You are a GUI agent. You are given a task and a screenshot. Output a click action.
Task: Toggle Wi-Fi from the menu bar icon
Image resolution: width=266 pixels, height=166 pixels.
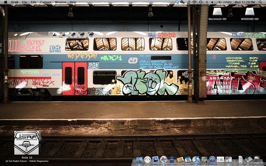click(x=194, y=2)
